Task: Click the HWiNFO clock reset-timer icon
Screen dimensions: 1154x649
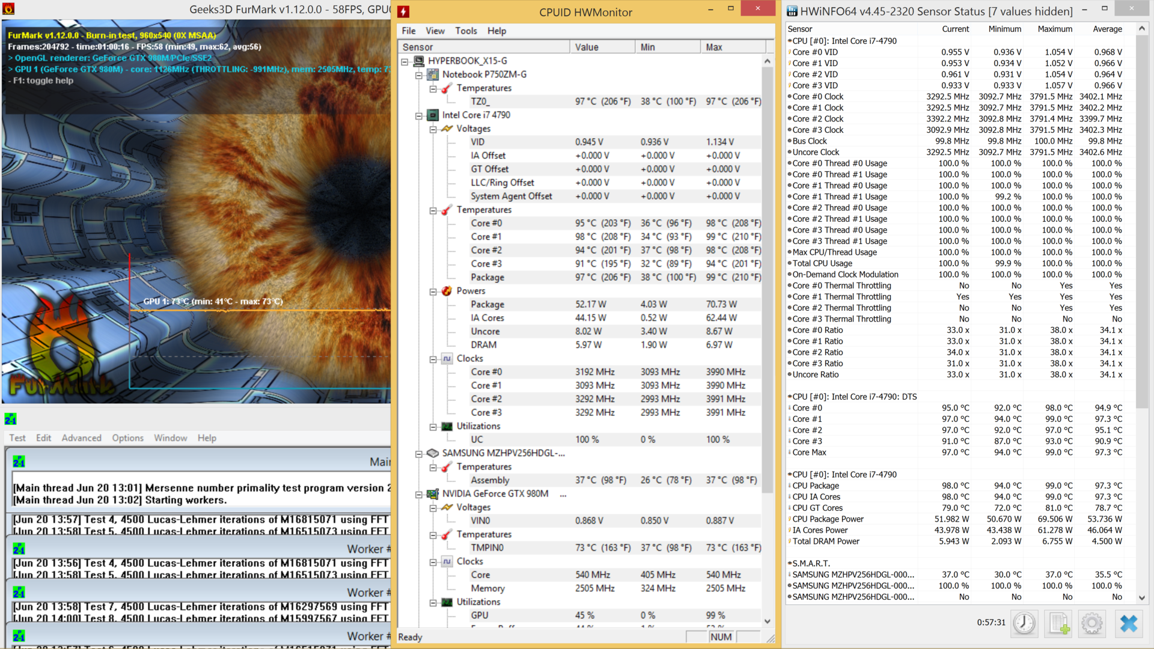Action: [1024, 623]
